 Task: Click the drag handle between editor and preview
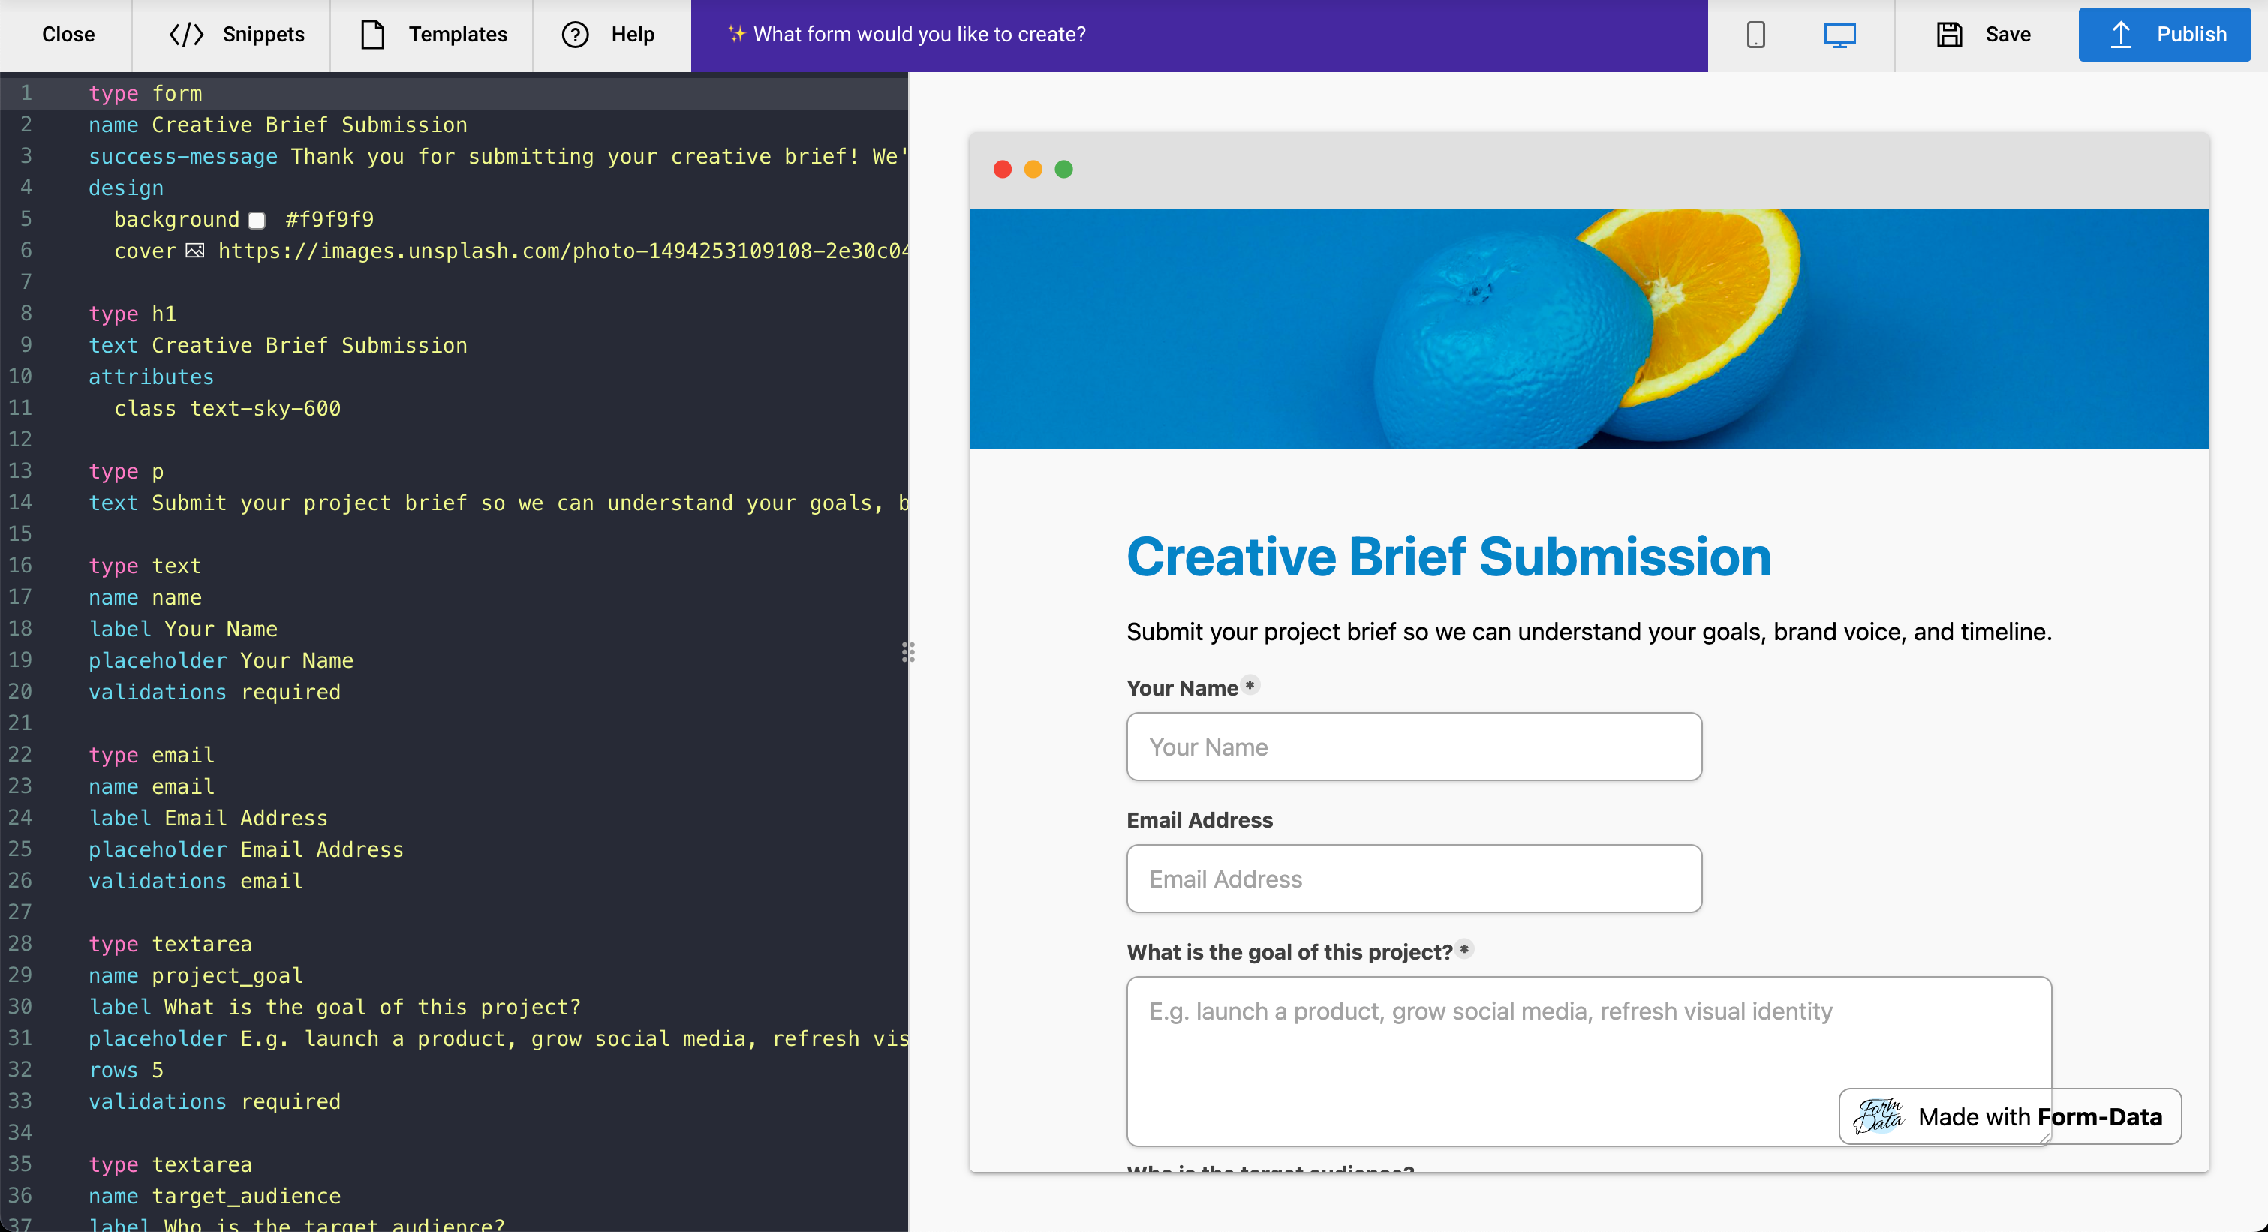(909, 652)
